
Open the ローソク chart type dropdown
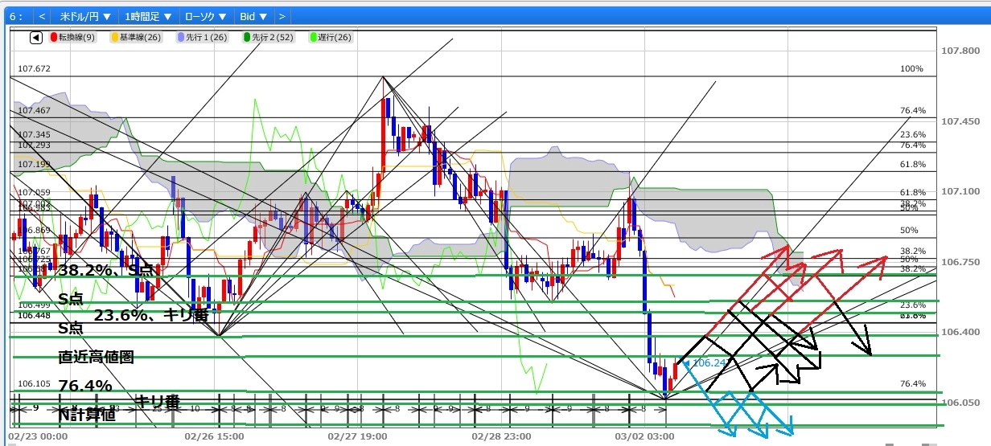point(206,16)
